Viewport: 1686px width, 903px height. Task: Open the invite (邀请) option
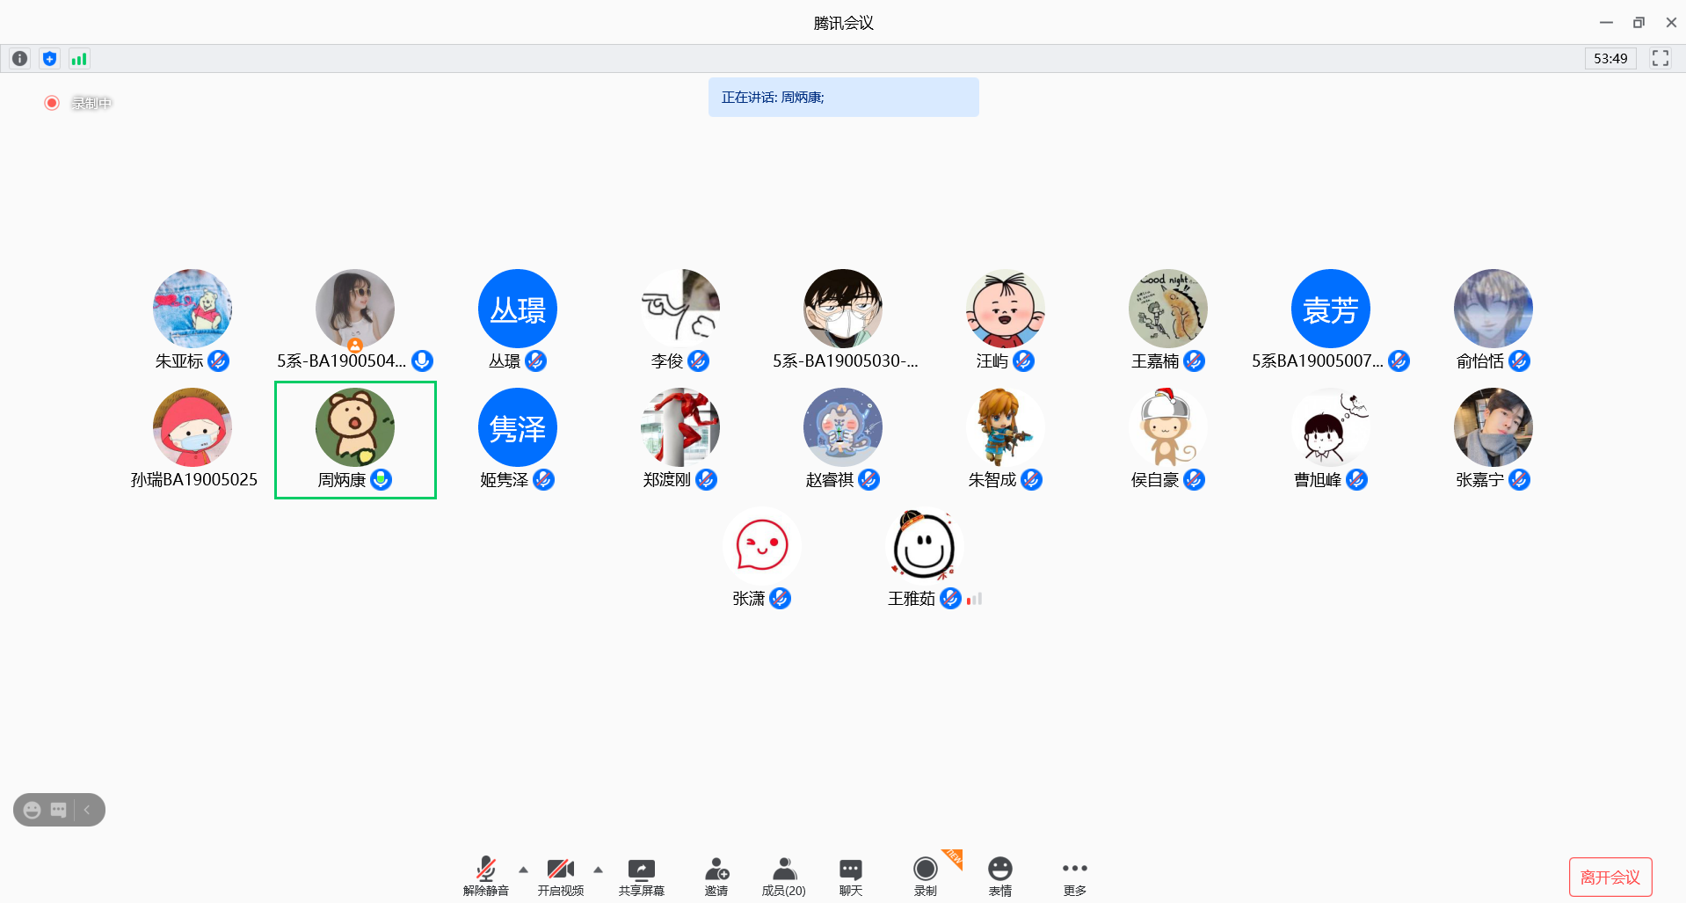[x=716, y=877]
